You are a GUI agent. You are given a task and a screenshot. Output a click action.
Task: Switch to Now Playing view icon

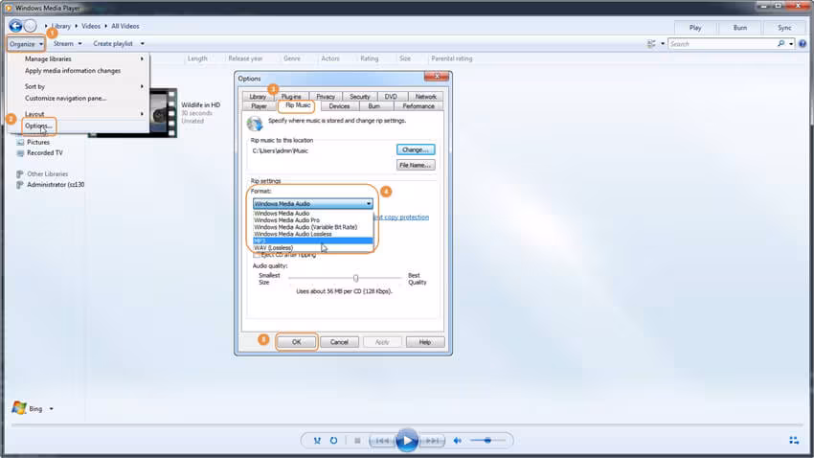coord(794,441)
